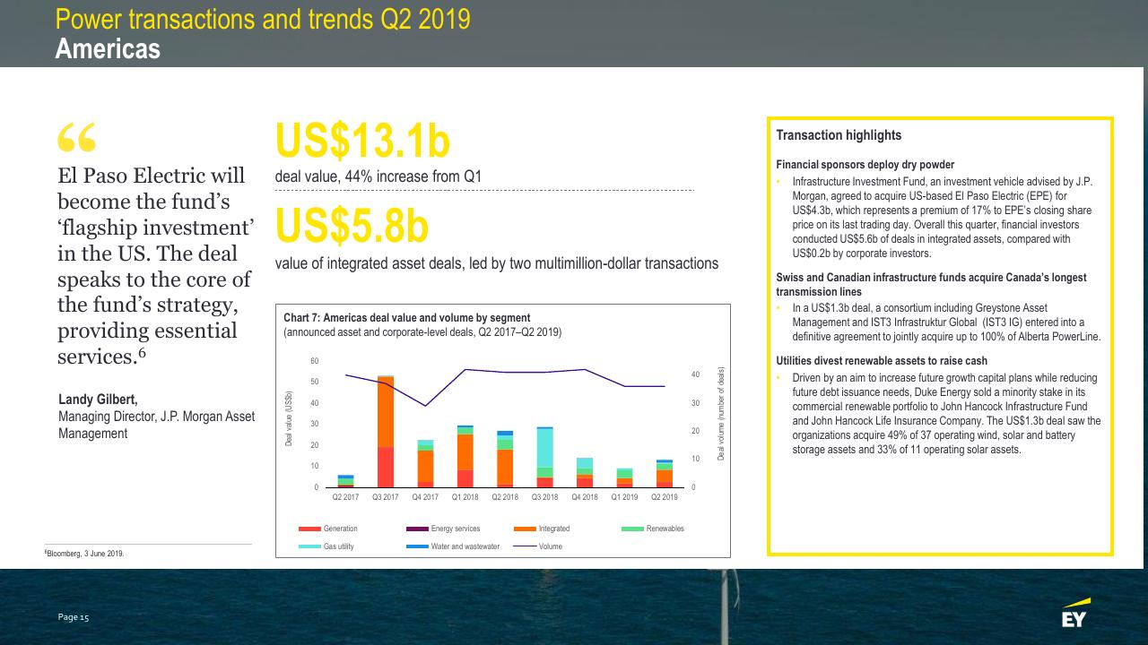The height and width of the screenshot is (645, 1148).
Task: Click the 'Deal value (US$b)' axis label
Action: [289, 419]
